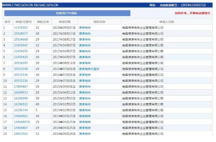Select applicant name in row 33376503
This screenshot has height=142, width=216.
coord(143,28)
